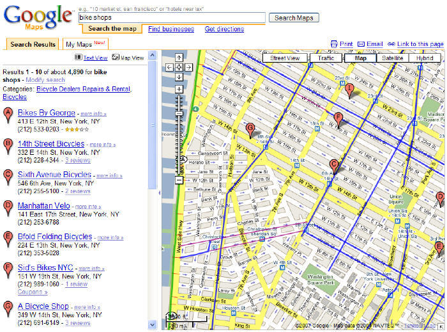
Task: Open Sixth Avenue Bicycles listing
Action: pyautogui.click(x=54, y=175)
